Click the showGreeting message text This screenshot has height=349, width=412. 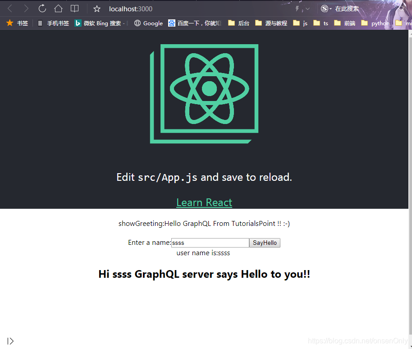(x=204, y=223)
